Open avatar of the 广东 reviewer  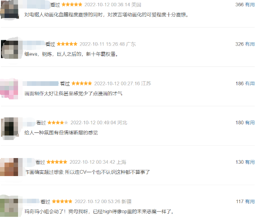click(x=9, y=49)
